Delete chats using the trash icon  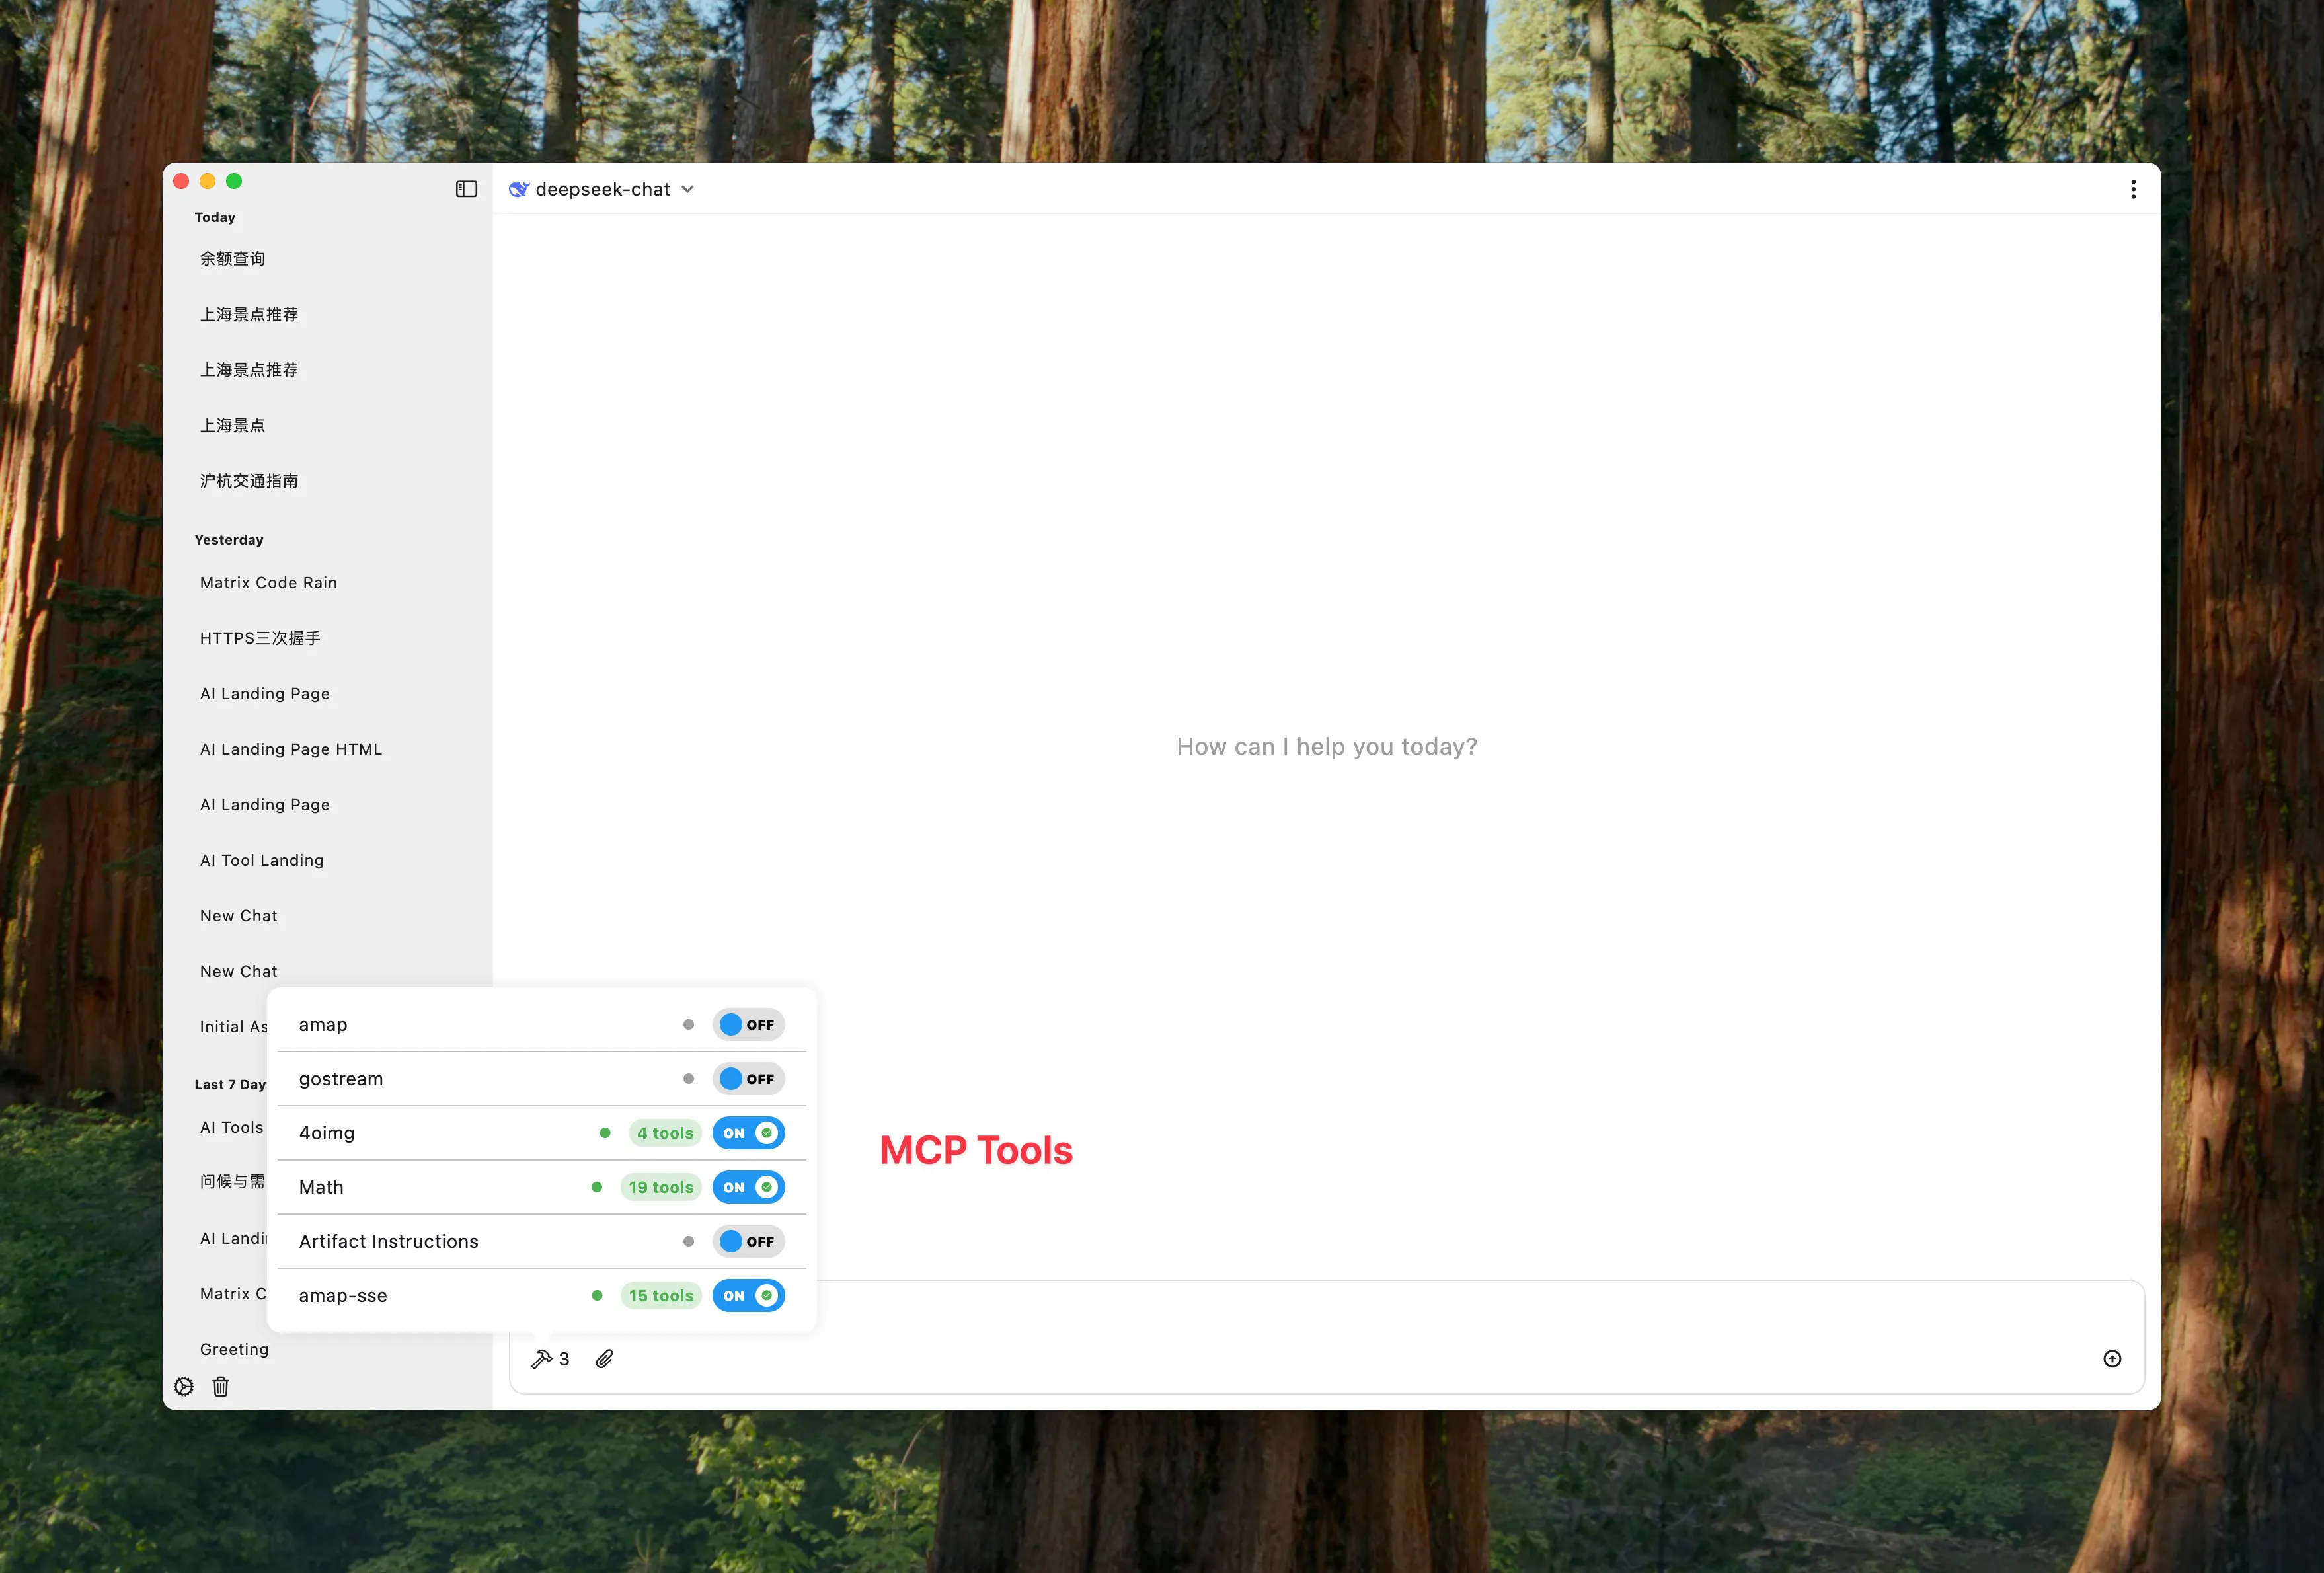tap(221, 1387)
